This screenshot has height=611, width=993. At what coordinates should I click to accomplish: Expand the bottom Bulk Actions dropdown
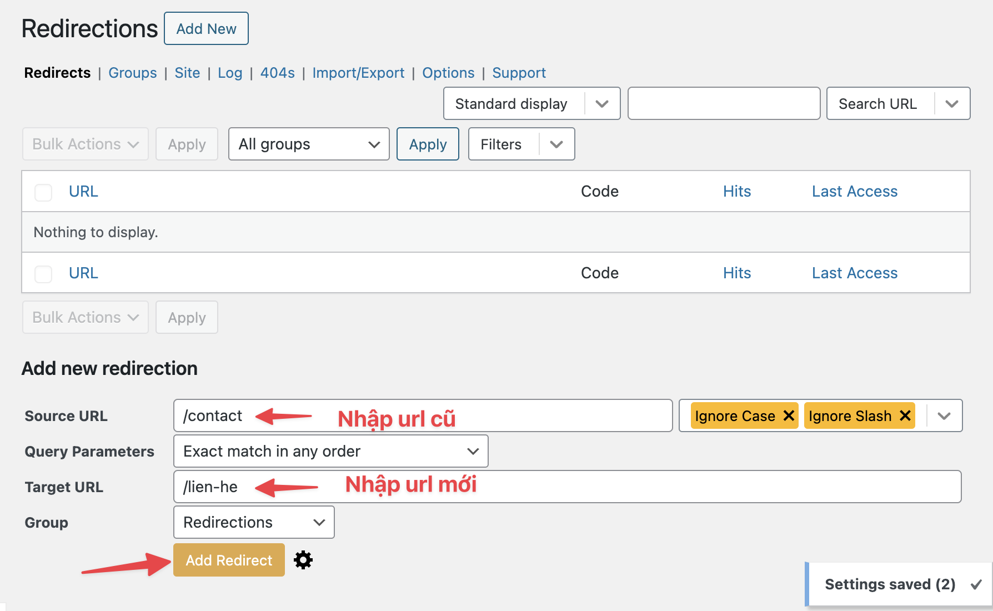(x=86, y=317)
